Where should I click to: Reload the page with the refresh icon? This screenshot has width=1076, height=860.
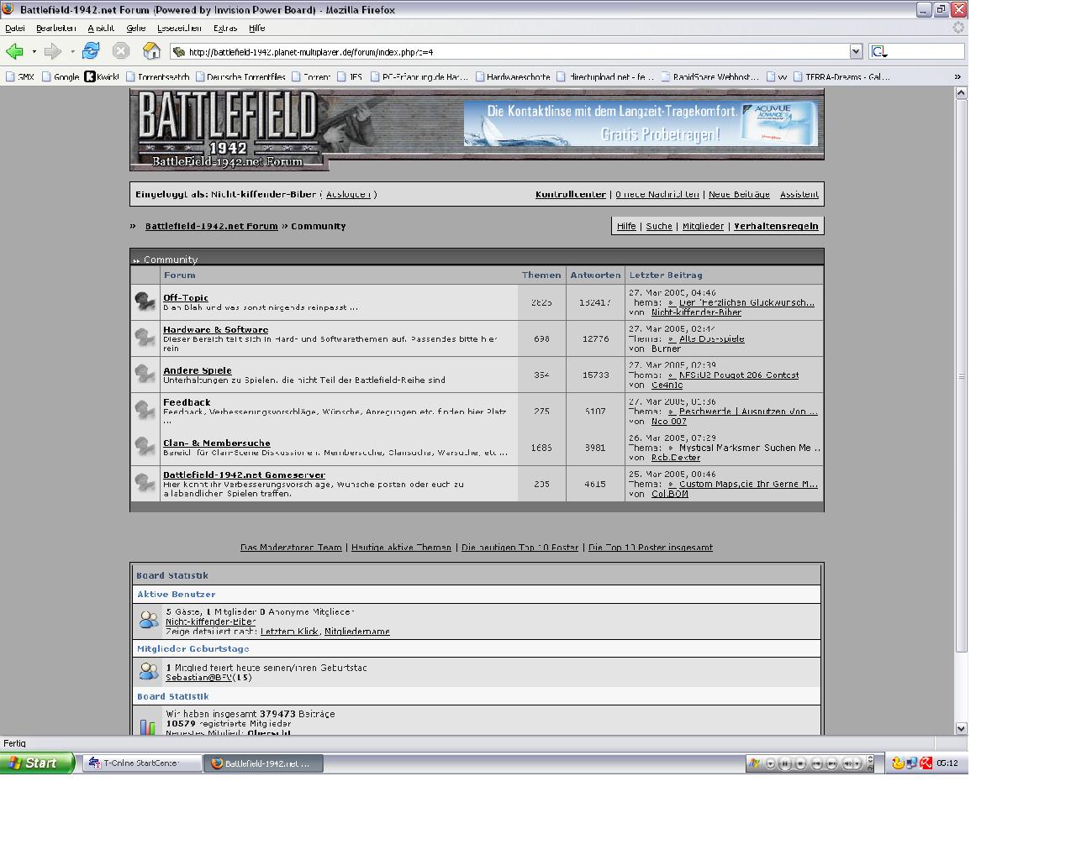pyautogui.click(x=91, y=51)
